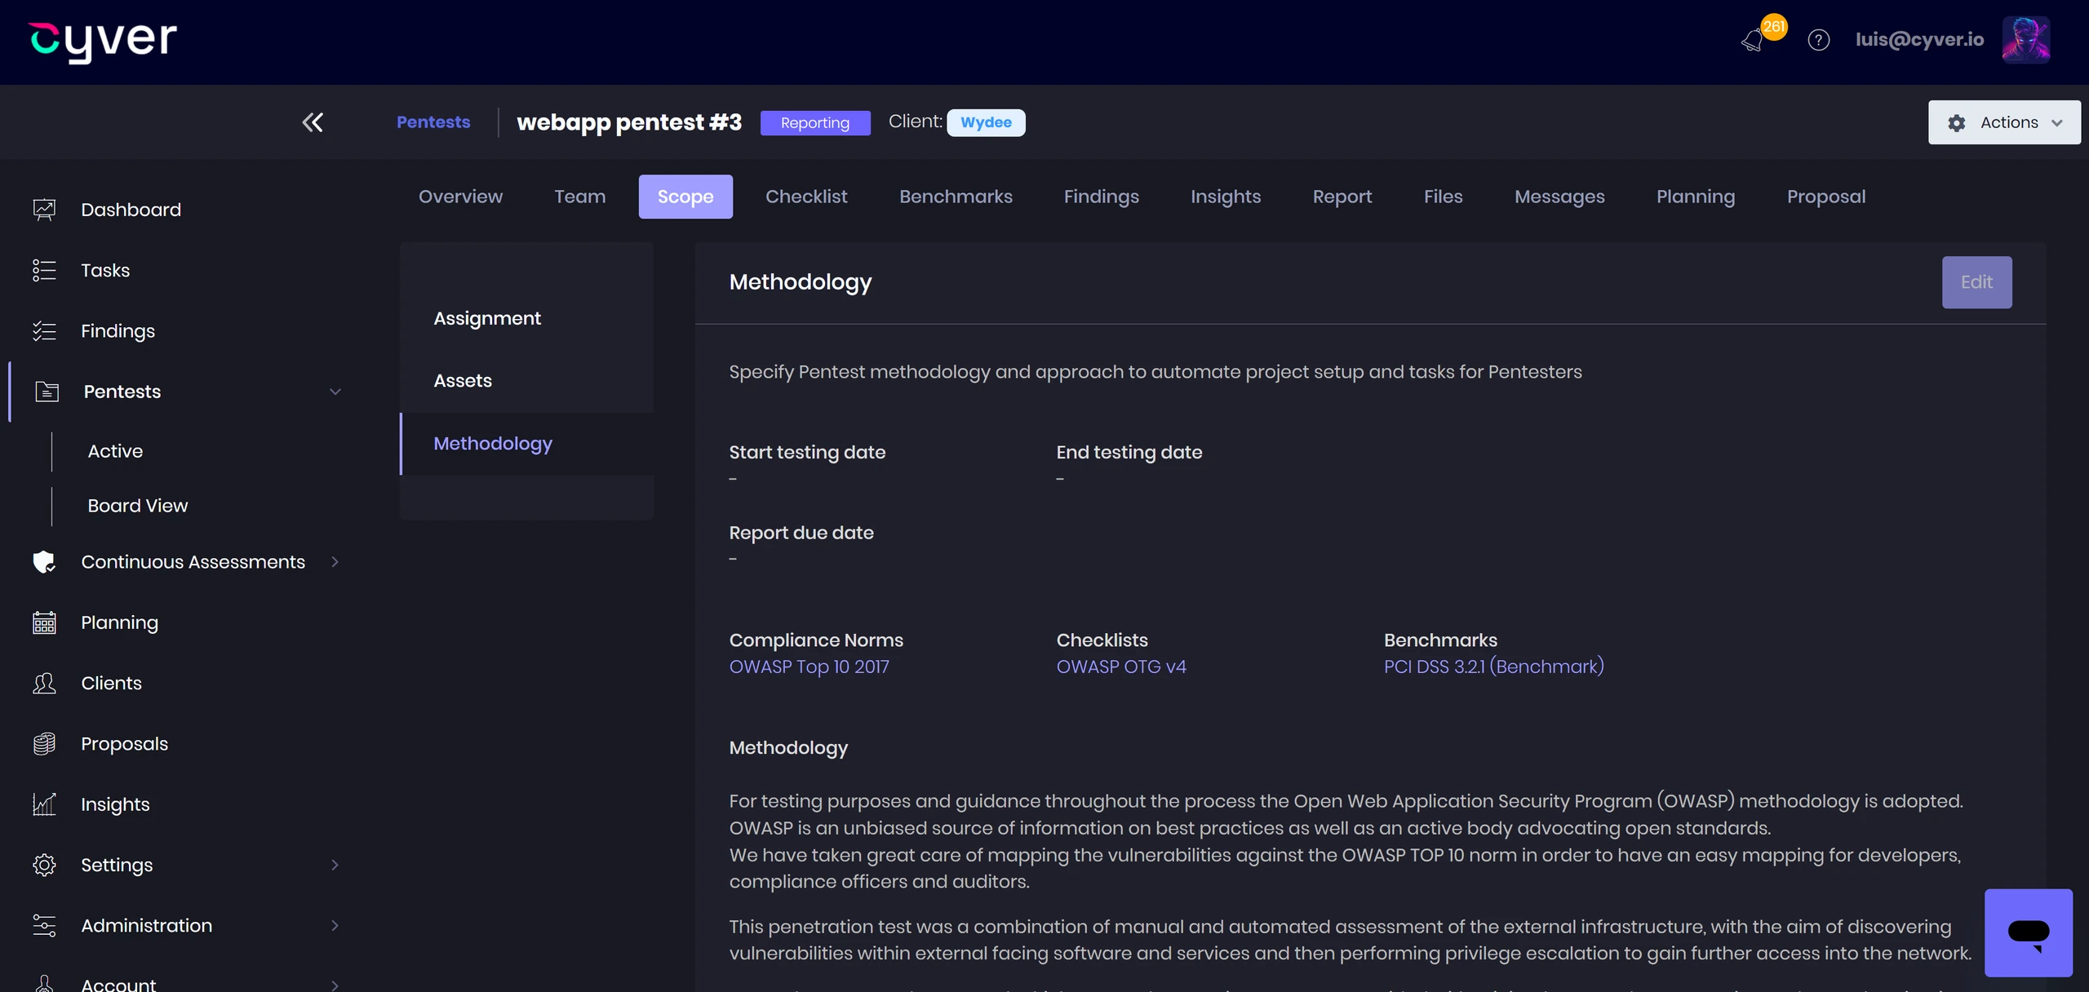Image resolution: width=2089 pixels, height=992 pixels.
Task: Click the Clients people icon in sidebar
Action: tap(44, 683)
